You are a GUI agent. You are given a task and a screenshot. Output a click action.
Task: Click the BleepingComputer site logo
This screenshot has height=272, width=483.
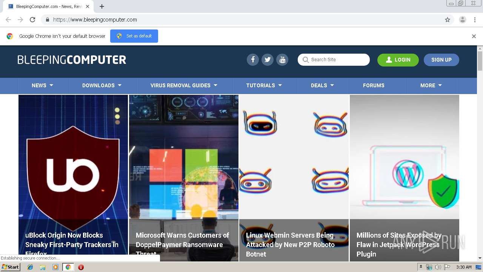[72, 60]
